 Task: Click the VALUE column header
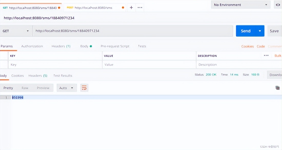tap(108, 56)
